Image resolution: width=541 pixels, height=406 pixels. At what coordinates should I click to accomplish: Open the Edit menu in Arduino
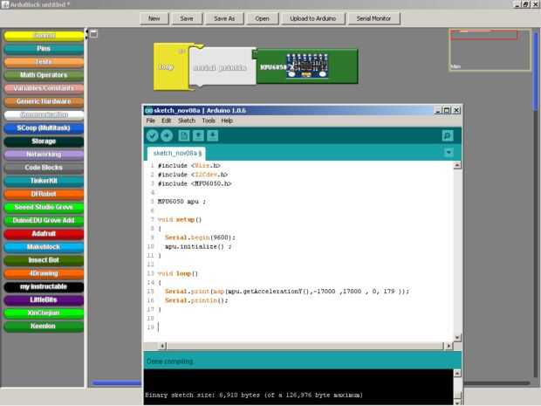pos(167,120)
